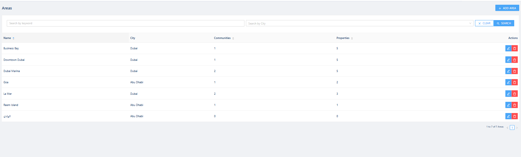Edit the الوادي area row
Screen dimensions: 521x157
tap(508, 116)
